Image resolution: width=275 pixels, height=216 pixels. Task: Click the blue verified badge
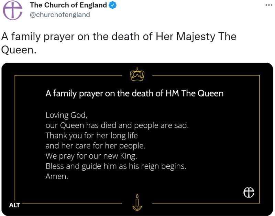click(113, 5)
